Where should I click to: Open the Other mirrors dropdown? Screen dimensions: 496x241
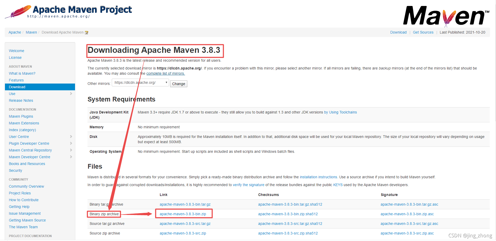point(140,83)
